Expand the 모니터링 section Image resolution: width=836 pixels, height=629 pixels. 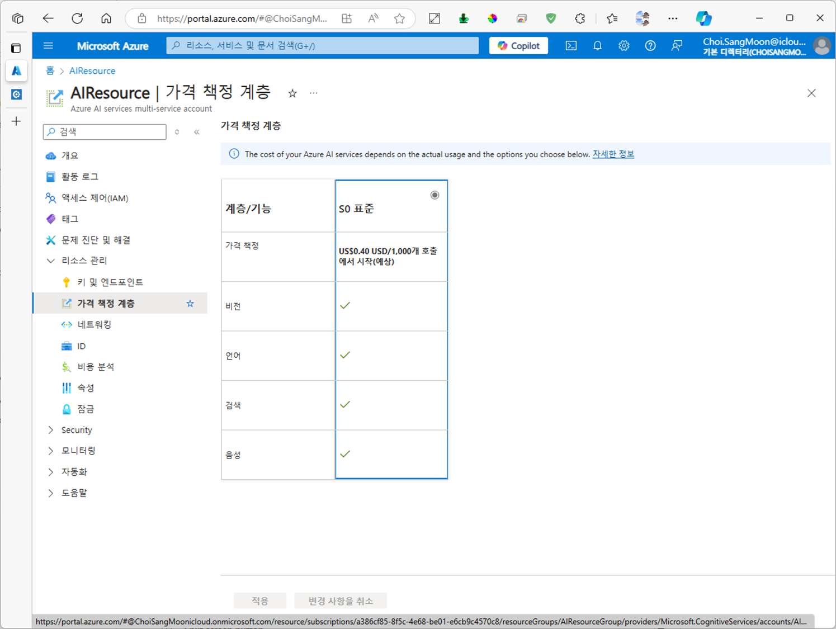click(x=51, y=451)
